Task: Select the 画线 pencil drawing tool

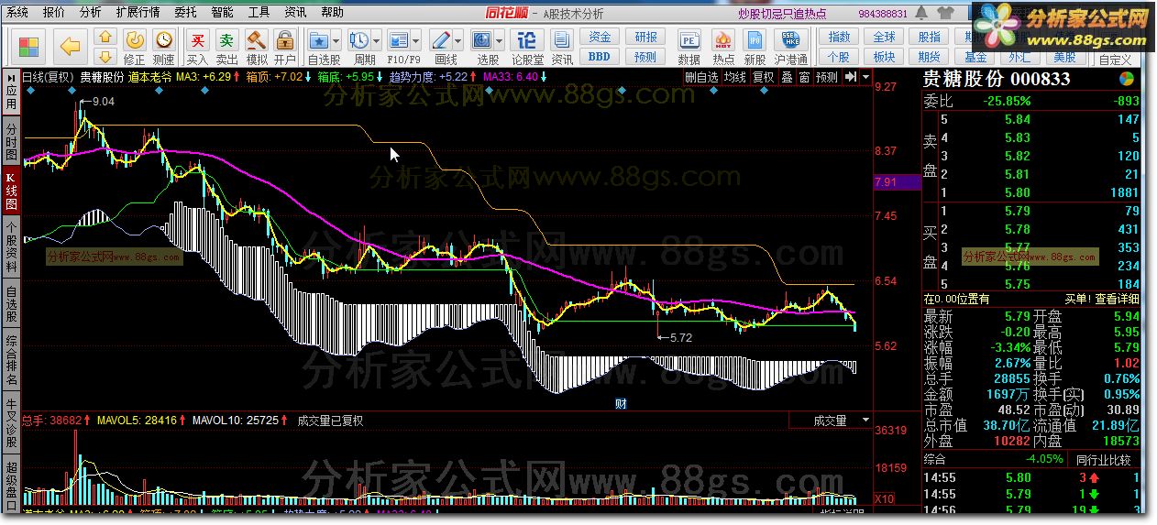Action: pos(441,41)
